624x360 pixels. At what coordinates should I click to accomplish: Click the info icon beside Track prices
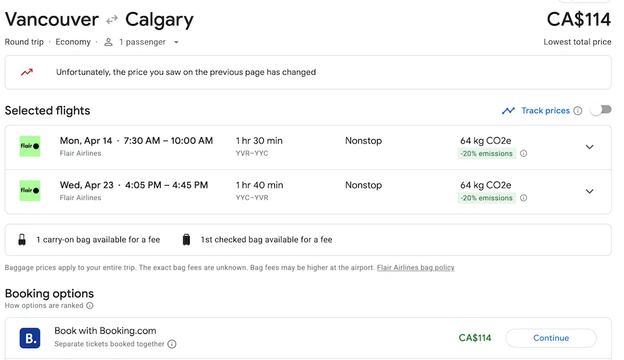coord(578,110)
